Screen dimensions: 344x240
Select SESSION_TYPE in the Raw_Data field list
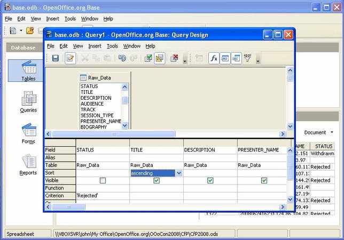(x=97, y=115)
